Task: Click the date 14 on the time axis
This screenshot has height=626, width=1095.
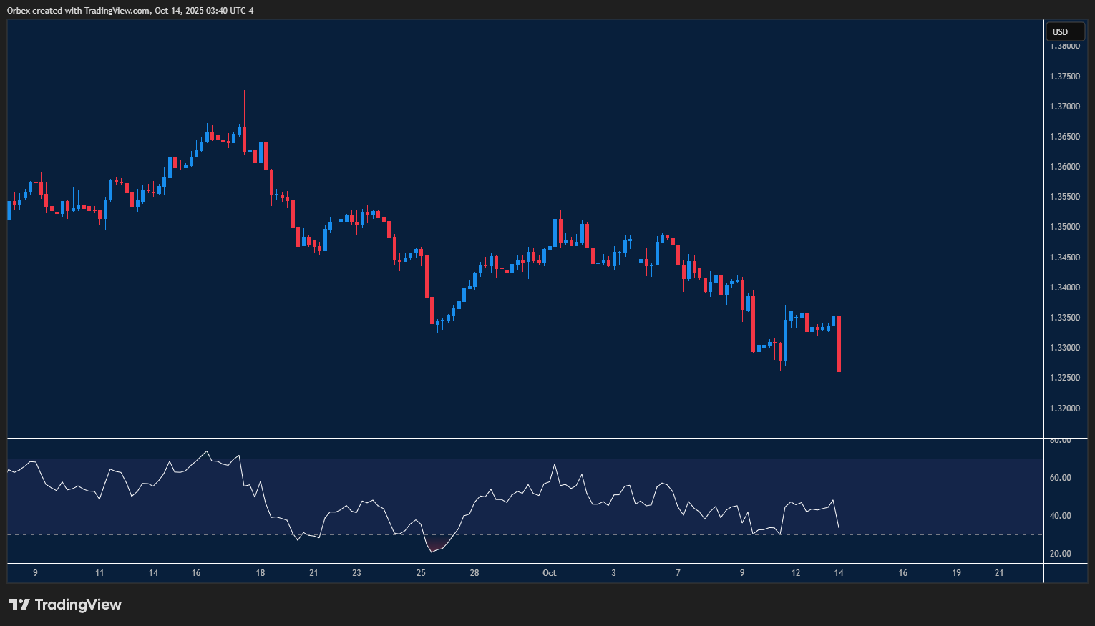Action: 838,573
